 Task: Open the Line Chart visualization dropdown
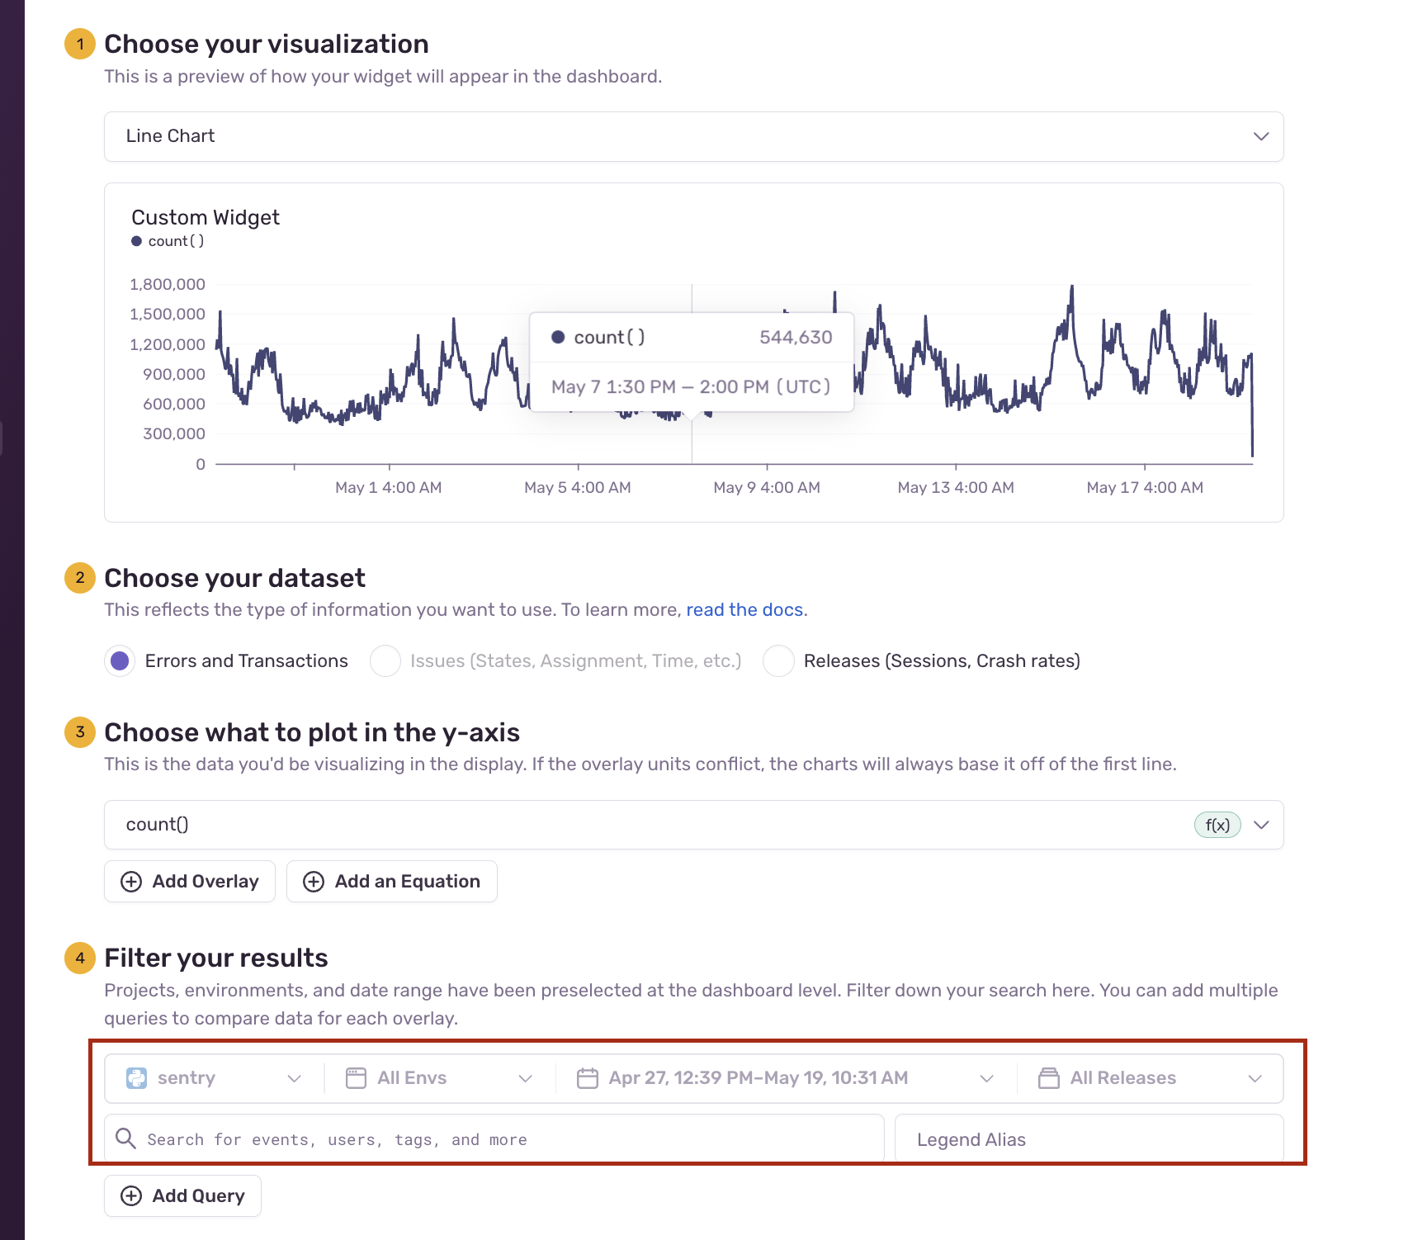coord(1261,136)
